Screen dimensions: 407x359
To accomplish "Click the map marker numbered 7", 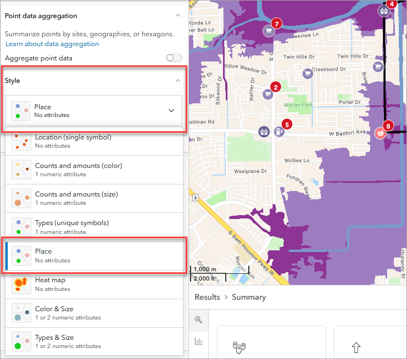I will click(x=277, y=24).
